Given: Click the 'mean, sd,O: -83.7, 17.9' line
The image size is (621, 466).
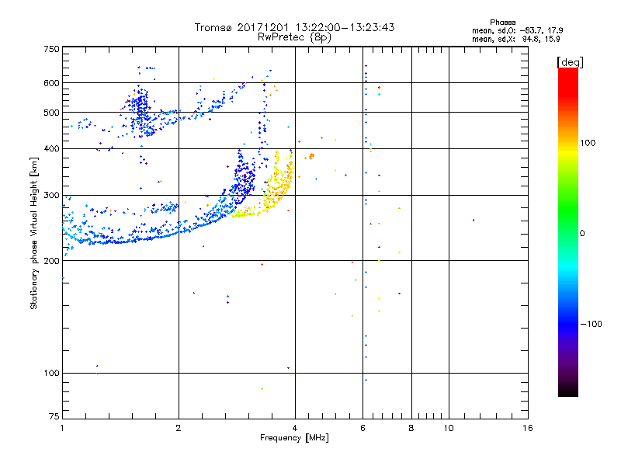Looking at the screenshot, I should [517, 30].
